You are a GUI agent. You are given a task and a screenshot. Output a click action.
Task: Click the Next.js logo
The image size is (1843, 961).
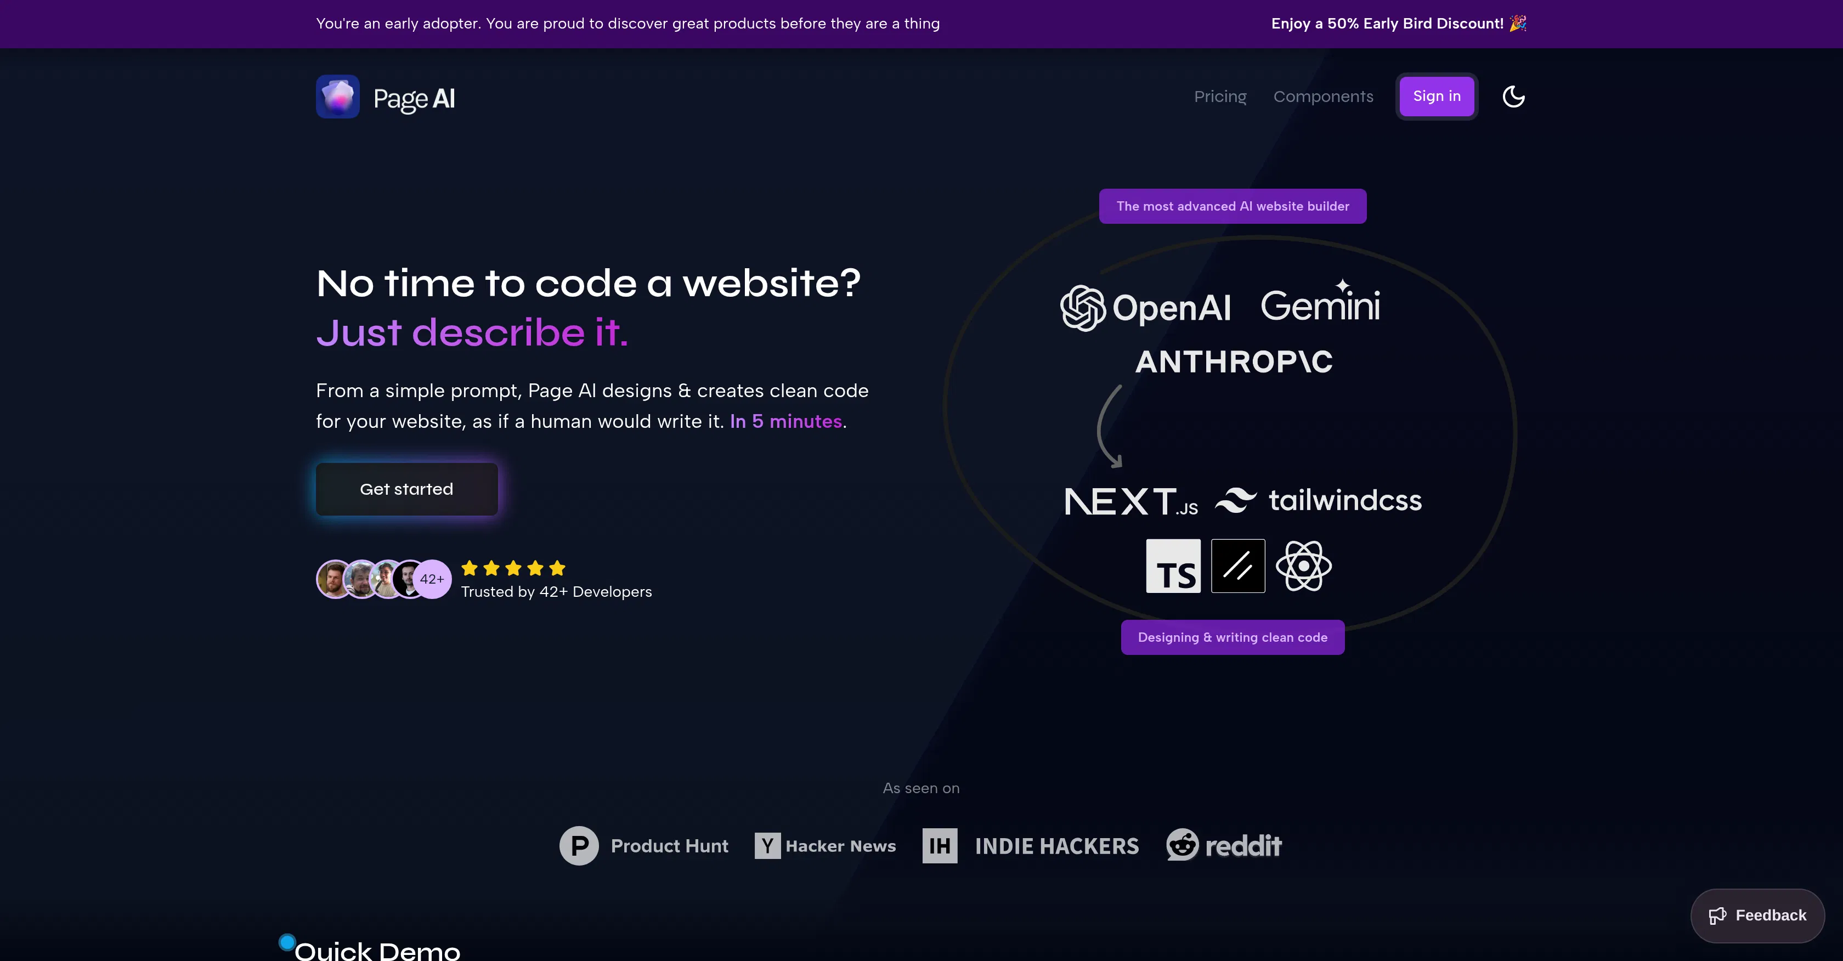tap(1130, 500)
